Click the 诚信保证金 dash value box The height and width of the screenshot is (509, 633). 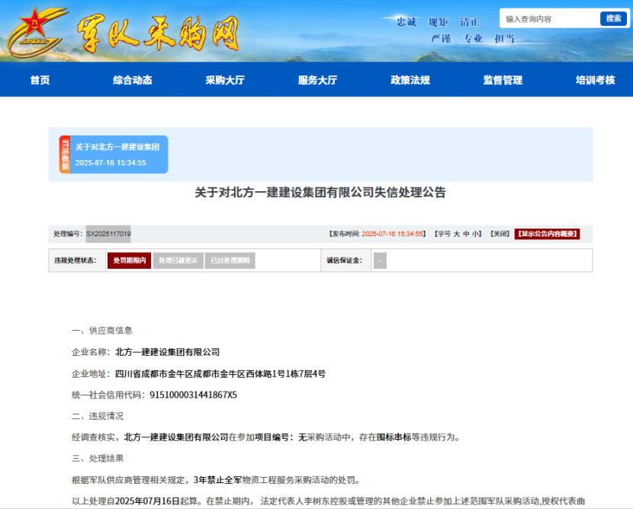[380, 261]
